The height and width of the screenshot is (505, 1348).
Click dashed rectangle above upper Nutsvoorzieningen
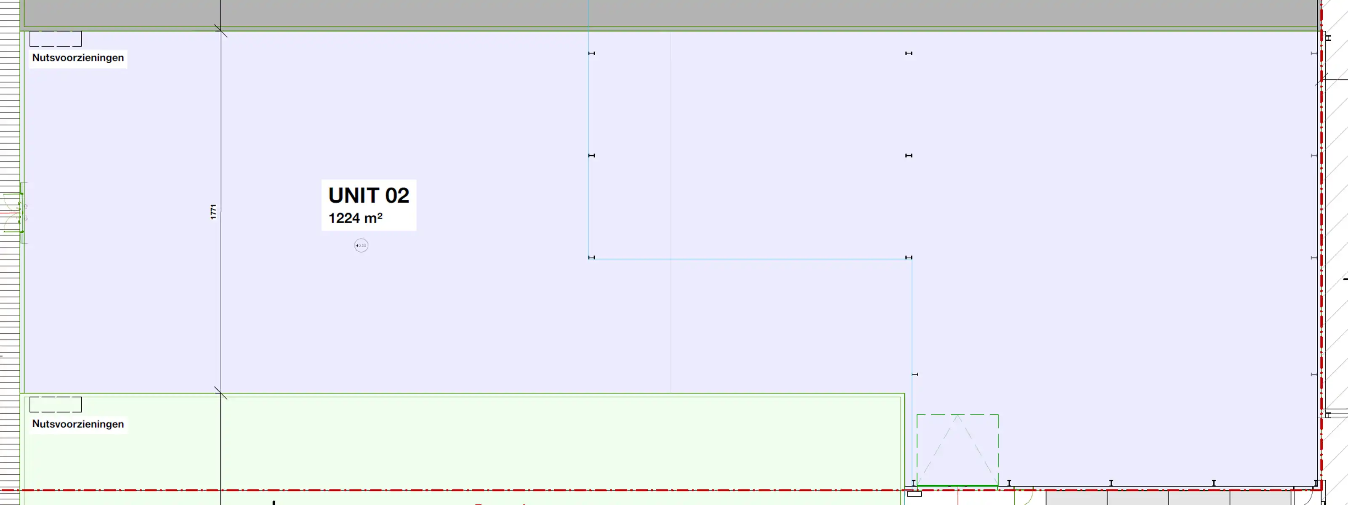click(56, 39)
